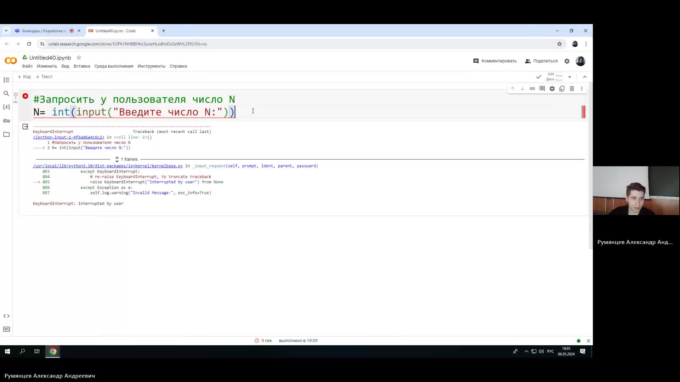
Task: Bookmark this page star in address bar
Action: point(560,44)
